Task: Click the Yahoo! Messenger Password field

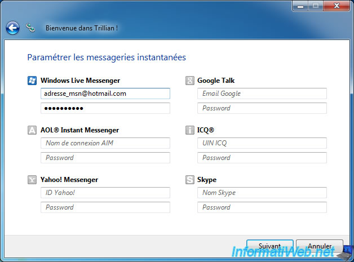Action: [x=105, y=207]
